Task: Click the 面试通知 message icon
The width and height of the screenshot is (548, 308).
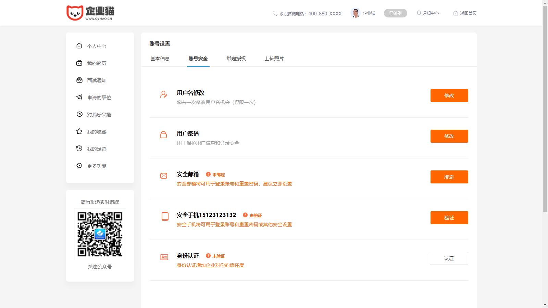Action: (79, 80)
